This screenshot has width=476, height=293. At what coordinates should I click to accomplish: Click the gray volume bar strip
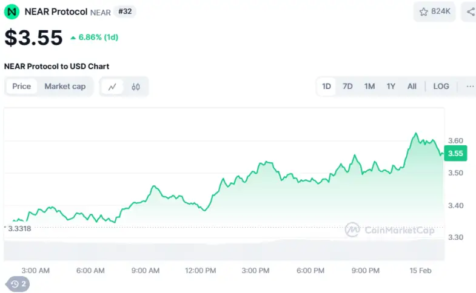coord(224,250)
